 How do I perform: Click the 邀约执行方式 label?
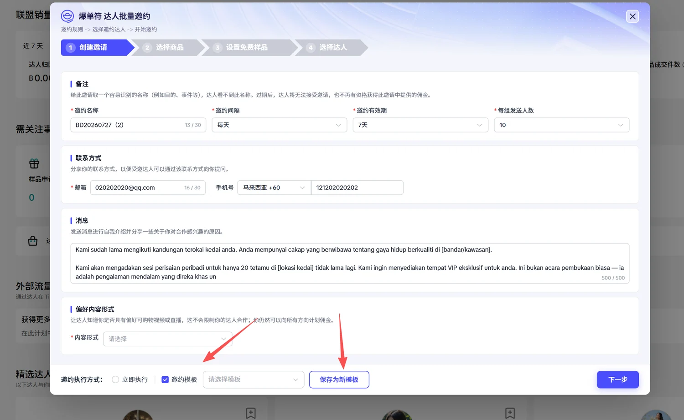pyautogui.click(x=82, y=380)
